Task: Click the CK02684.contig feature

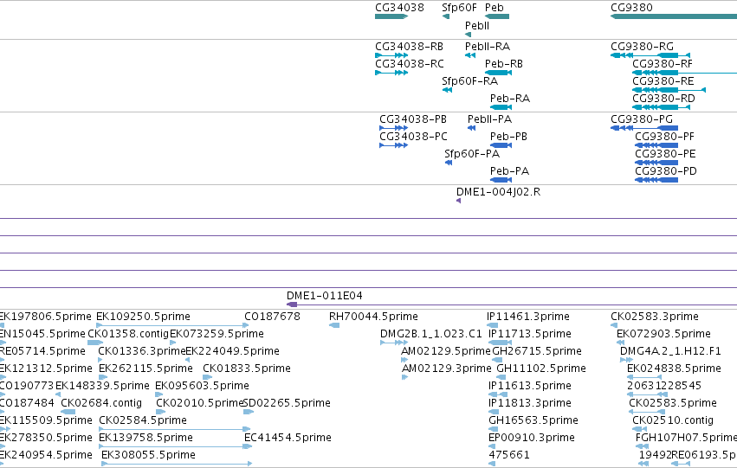Action: click(x=68, y=412)
